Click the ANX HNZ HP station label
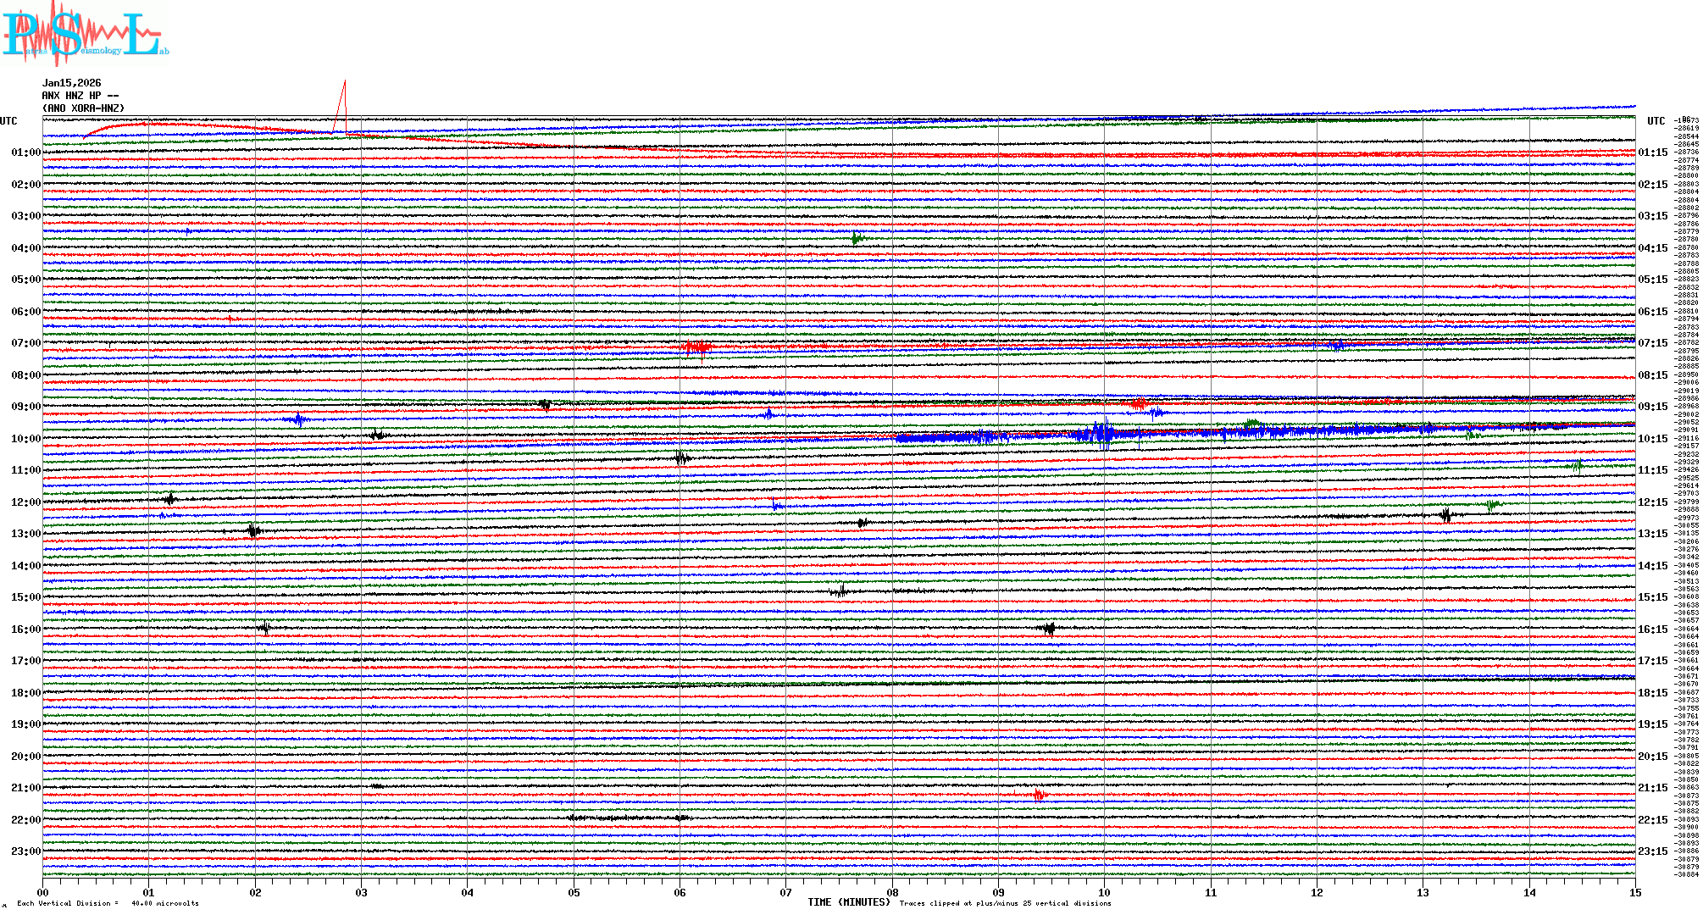Image resolution: width=1703 pixels, height=915 pixels. pyautogui.click(x=80, y=96)
